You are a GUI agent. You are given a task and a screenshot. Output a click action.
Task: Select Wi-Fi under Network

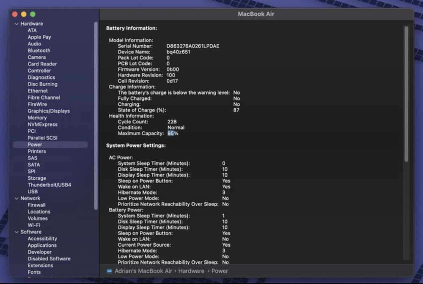pyautogui.click(x=34, y=226)
